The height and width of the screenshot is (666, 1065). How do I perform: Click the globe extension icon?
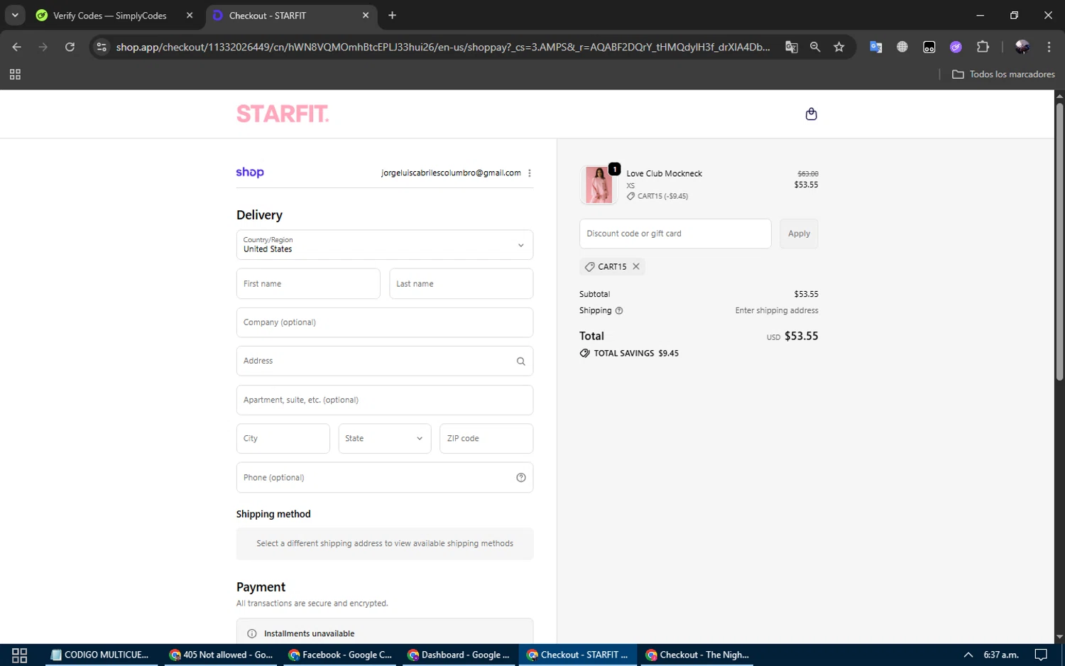902,47
